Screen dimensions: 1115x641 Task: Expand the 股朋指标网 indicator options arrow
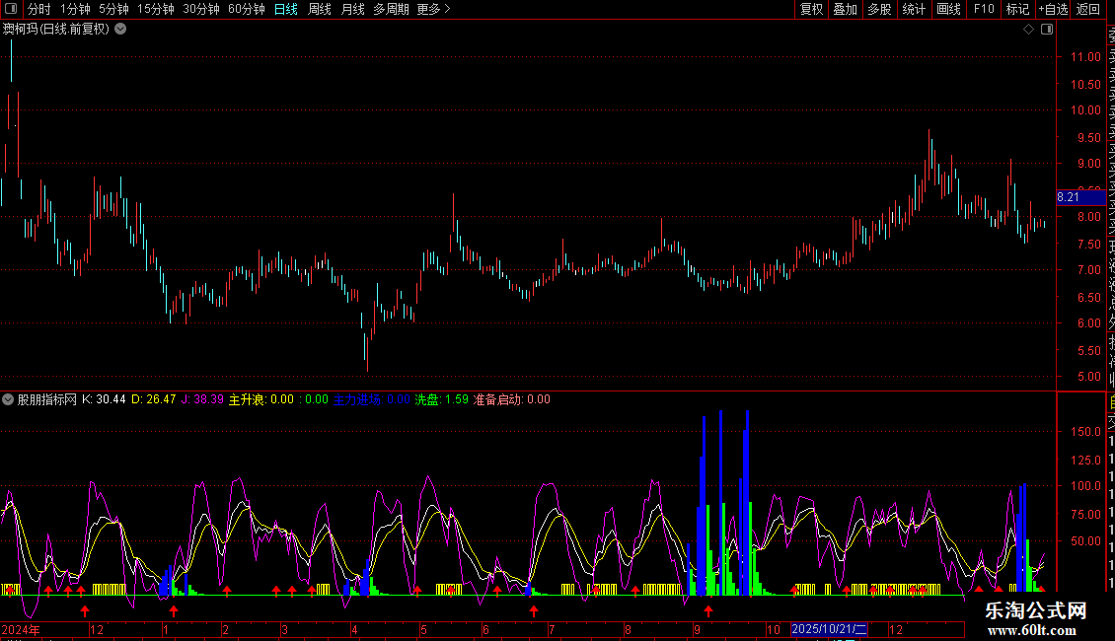tap(8, 399)
